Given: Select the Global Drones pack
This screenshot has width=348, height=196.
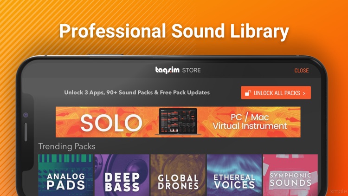Looking at the screenshot, I should 178,175.
